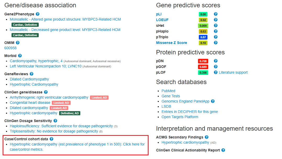The height and width of the screenshot is (159, 282).
Task: Click GeneReviews help question icon
Action: [32, 74]
